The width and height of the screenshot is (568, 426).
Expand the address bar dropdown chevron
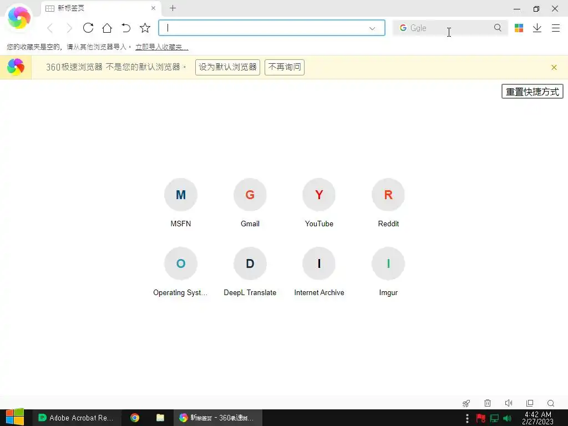(372, 28)
